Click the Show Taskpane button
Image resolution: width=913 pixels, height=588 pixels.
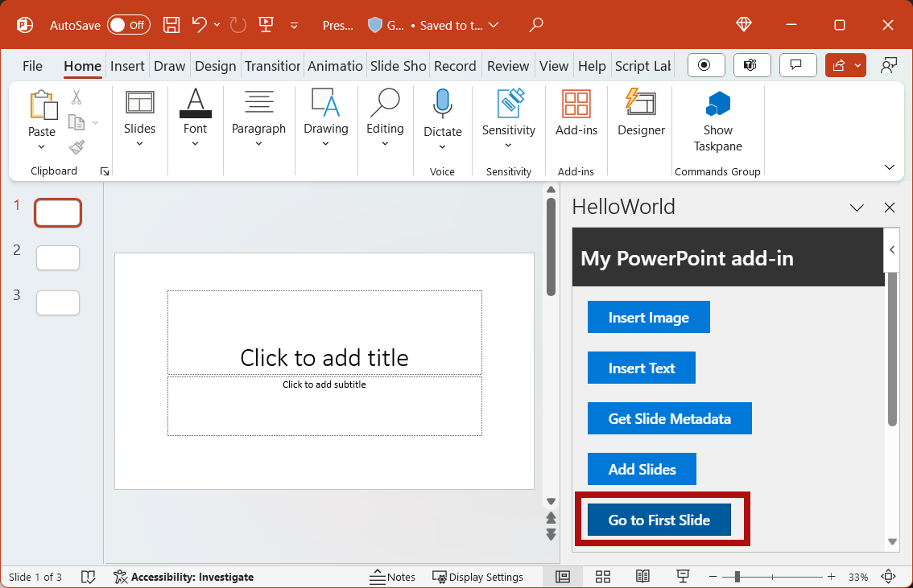pyautogui.click(x=717, y=121)
